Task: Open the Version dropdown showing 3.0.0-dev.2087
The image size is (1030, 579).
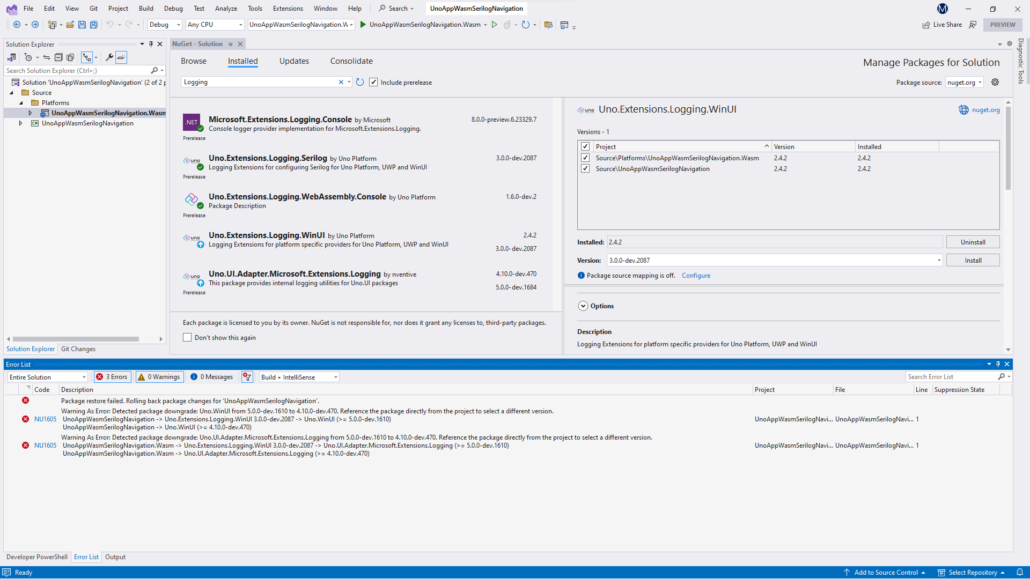Action: [x=939, y=260]
